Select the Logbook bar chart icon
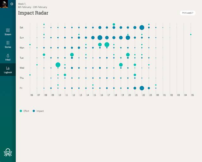The height and width of the screenshot is (162, 202). [x=8, y=68]
